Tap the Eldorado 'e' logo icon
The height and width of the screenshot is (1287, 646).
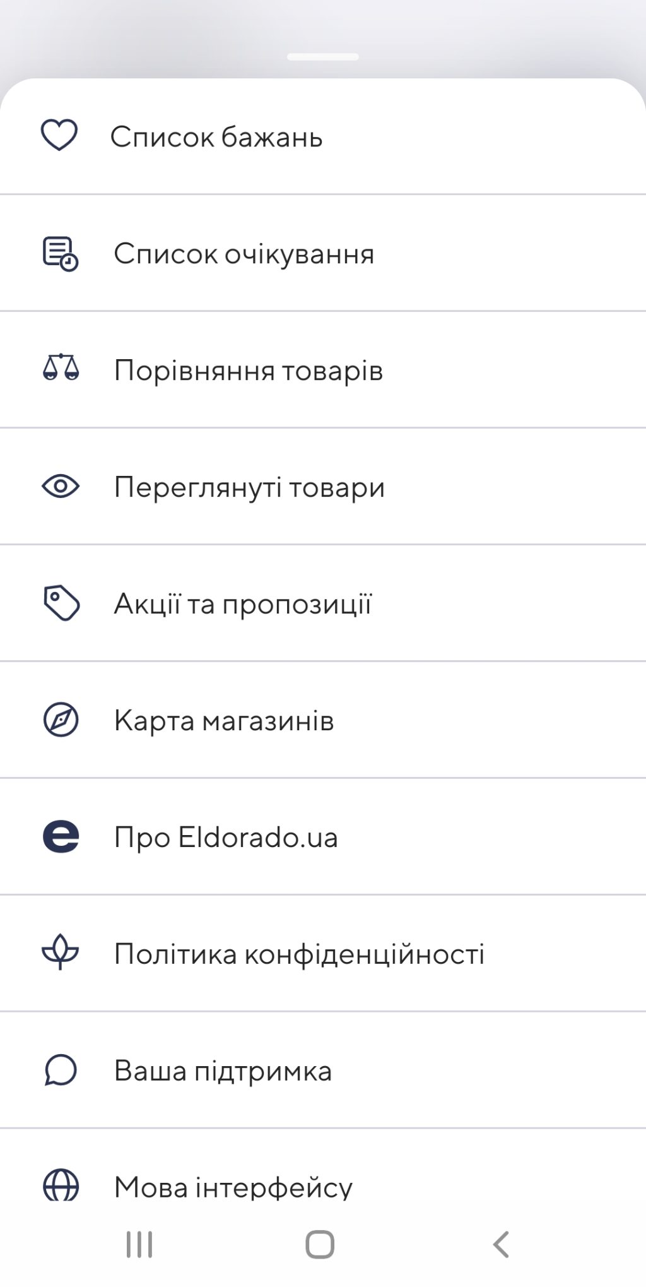pos(61,837)
